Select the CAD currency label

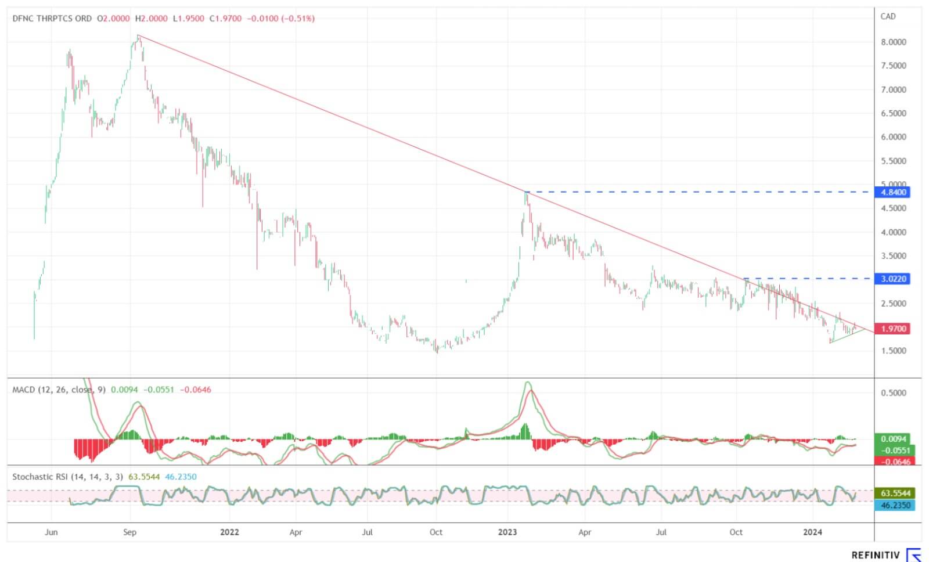click(888, 16)
